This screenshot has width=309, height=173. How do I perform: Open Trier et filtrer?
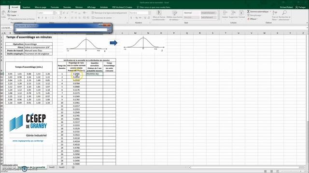pyautogui.click(x=275, y=15)
